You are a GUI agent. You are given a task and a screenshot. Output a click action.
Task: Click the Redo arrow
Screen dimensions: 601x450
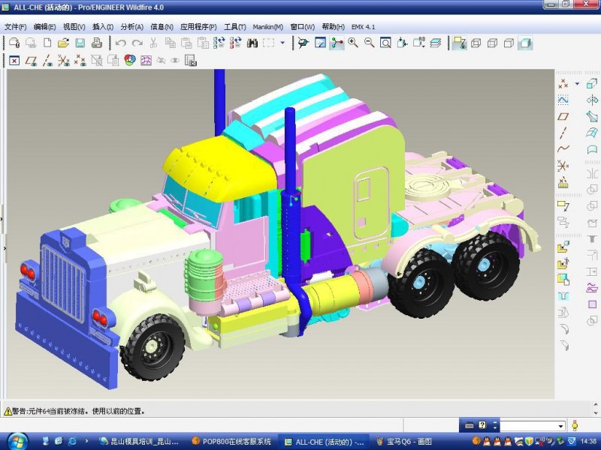tap(137, 43)
